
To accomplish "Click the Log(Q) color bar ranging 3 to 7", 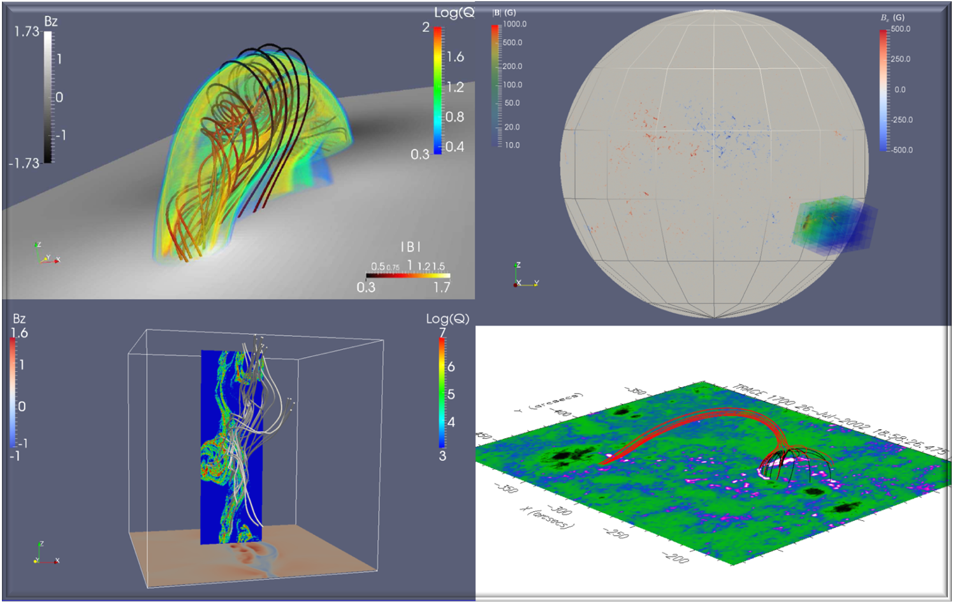I will (x=442, y=392).
